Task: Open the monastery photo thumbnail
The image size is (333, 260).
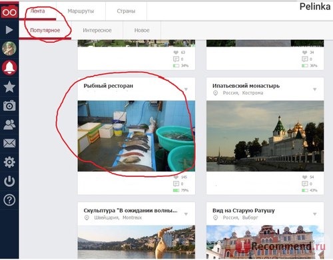Action: click(265, 136)
